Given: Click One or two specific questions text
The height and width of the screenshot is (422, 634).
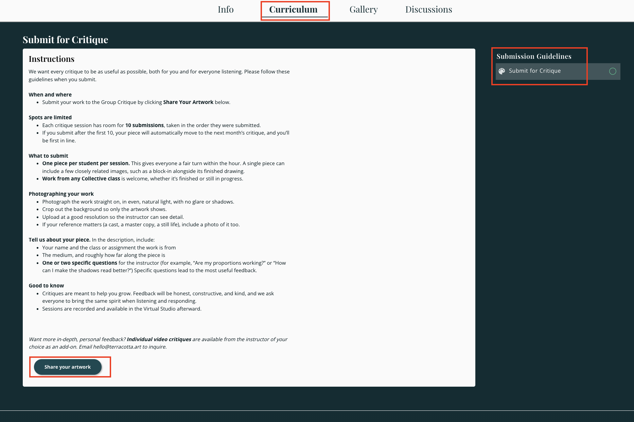Looking at the screenshot, I should (x=80, y=263).
